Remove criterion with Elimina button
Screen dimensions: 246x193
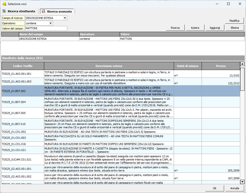[235, 28]
